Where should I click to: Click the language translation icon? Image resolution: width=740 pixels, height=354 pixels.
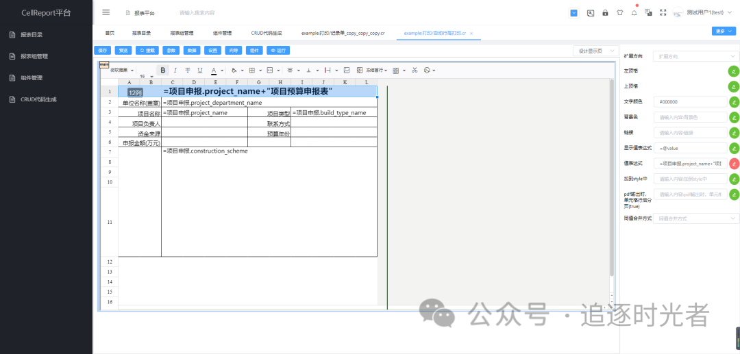click(648, 12)
